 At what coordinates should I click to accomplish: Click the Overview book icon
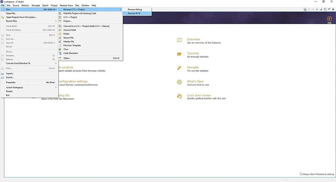tap(179, 40)
